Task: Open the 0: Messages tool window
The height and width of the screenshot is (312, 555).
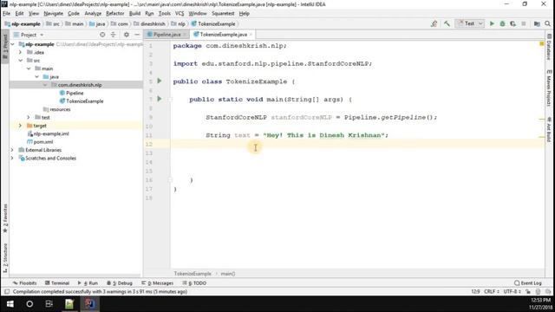Action: (x=158, y=283)
